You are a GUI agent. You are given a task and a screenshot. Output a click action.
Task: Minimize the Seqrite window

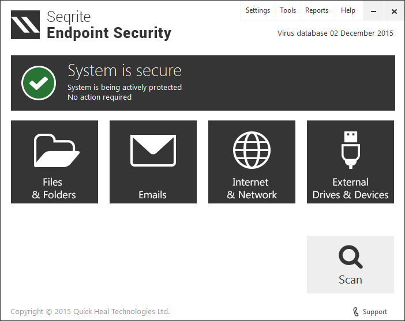[x=374, y=11]
